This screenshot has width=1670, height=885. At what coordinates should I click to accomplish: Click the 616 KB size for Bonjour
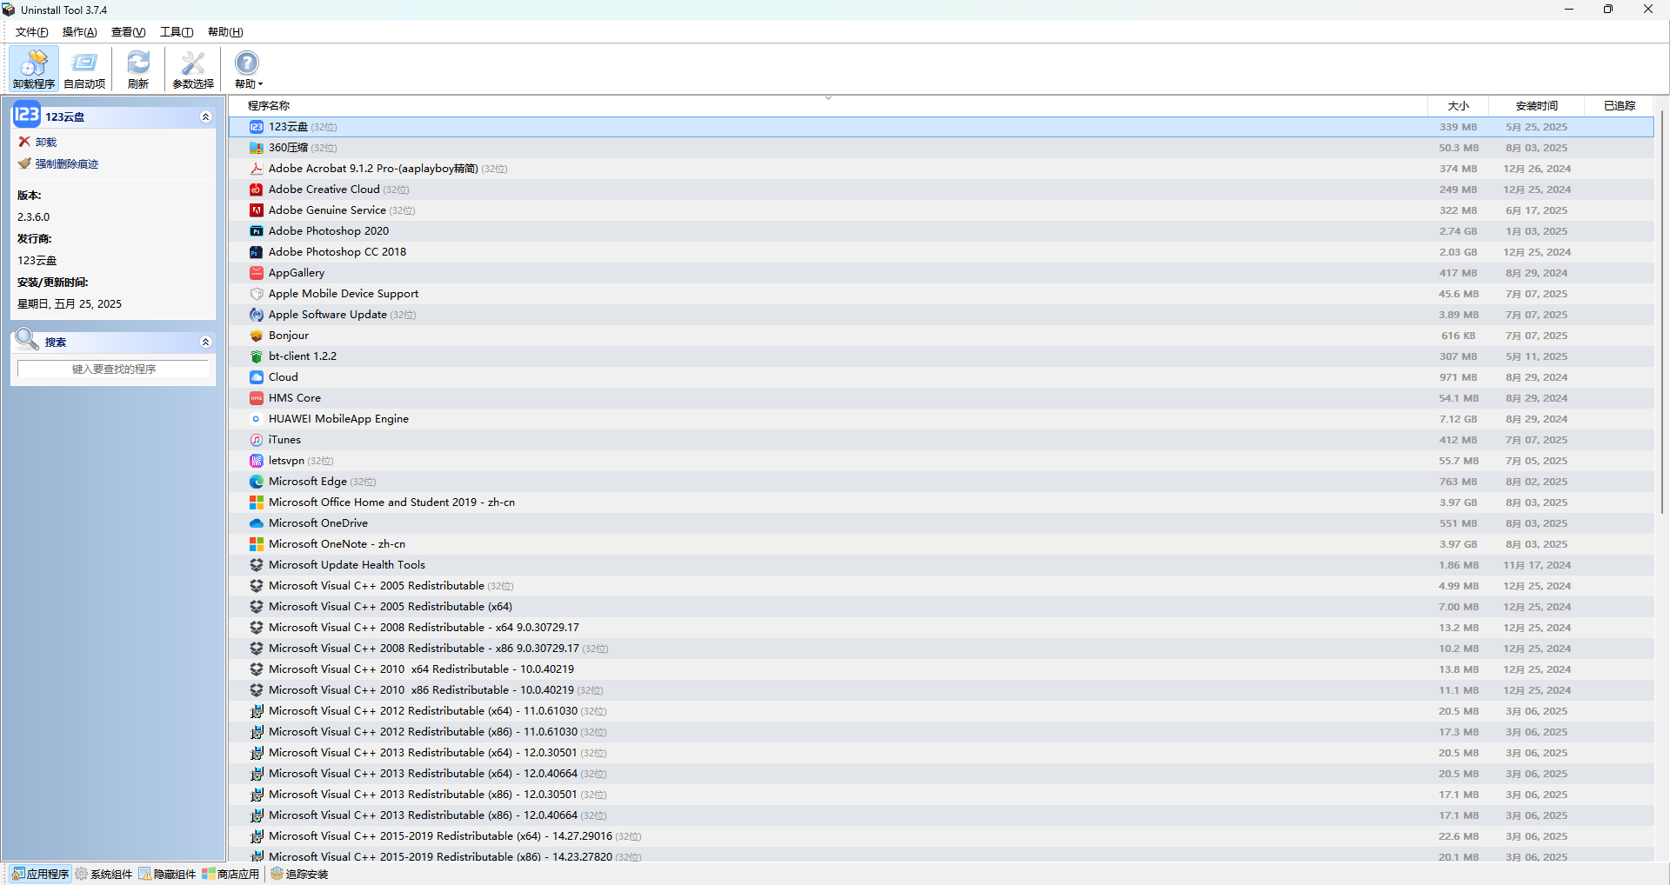pos(1458,336)
